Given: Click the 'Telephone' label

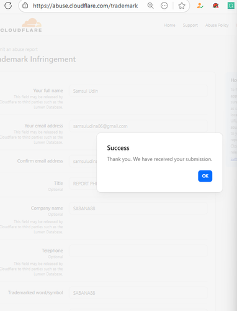Looking at the screenshot, I should click(52, 251).
